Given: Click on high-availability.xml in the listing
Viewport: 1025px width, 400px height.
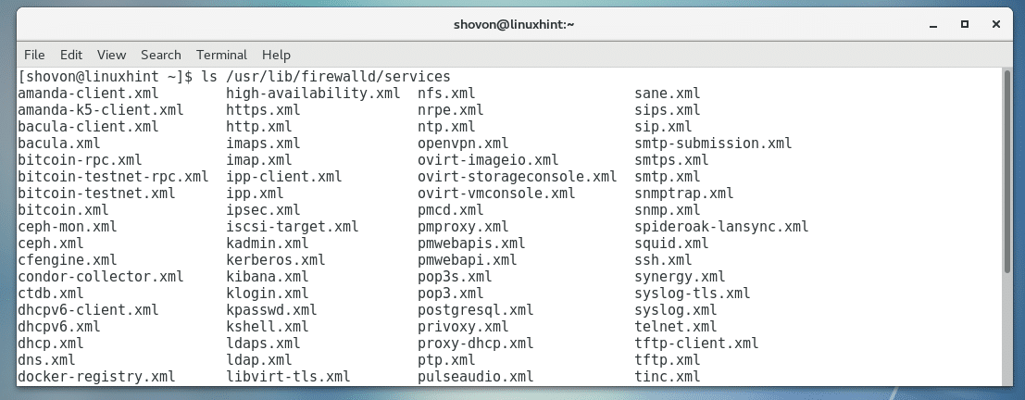Looking at the screenshot, I should tap(313, 94).
